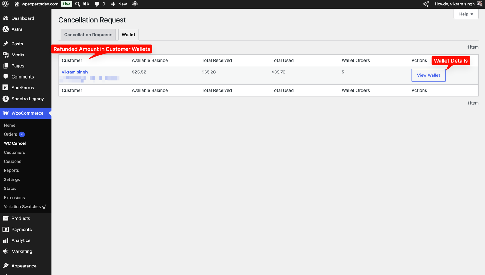Click the Pages icon in sidebar
This screenshot has width=485, height=275.
click(6, 66)
